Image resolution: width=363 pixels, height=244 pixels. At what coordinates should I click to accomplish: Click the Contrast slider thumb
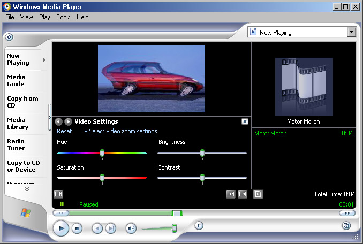tap(202, 178)
